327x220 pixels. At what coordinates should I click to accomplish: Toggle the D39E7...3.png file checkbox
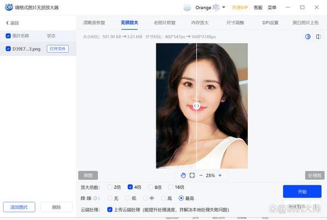click(8, 49)
